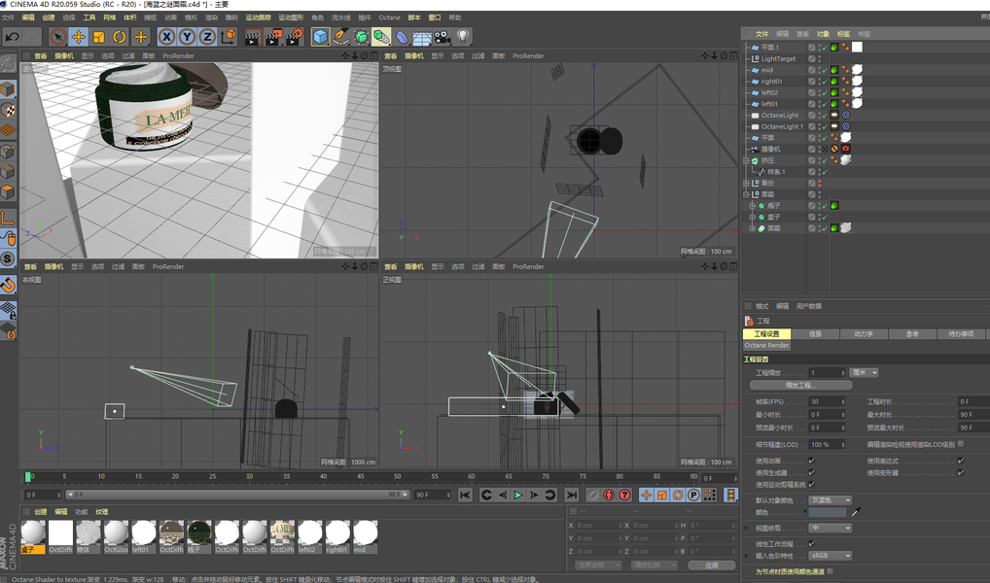This screenshot has width=990, height=583.
Task: Select OctaneLight.1 in object manager
Action: [782, 127]
